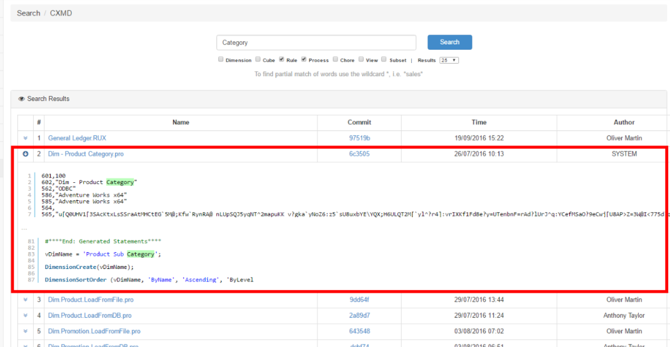This screenshot has width=670, height=347.
Task: Click Oliver Martin author in row 1
Action: (624, 139)
